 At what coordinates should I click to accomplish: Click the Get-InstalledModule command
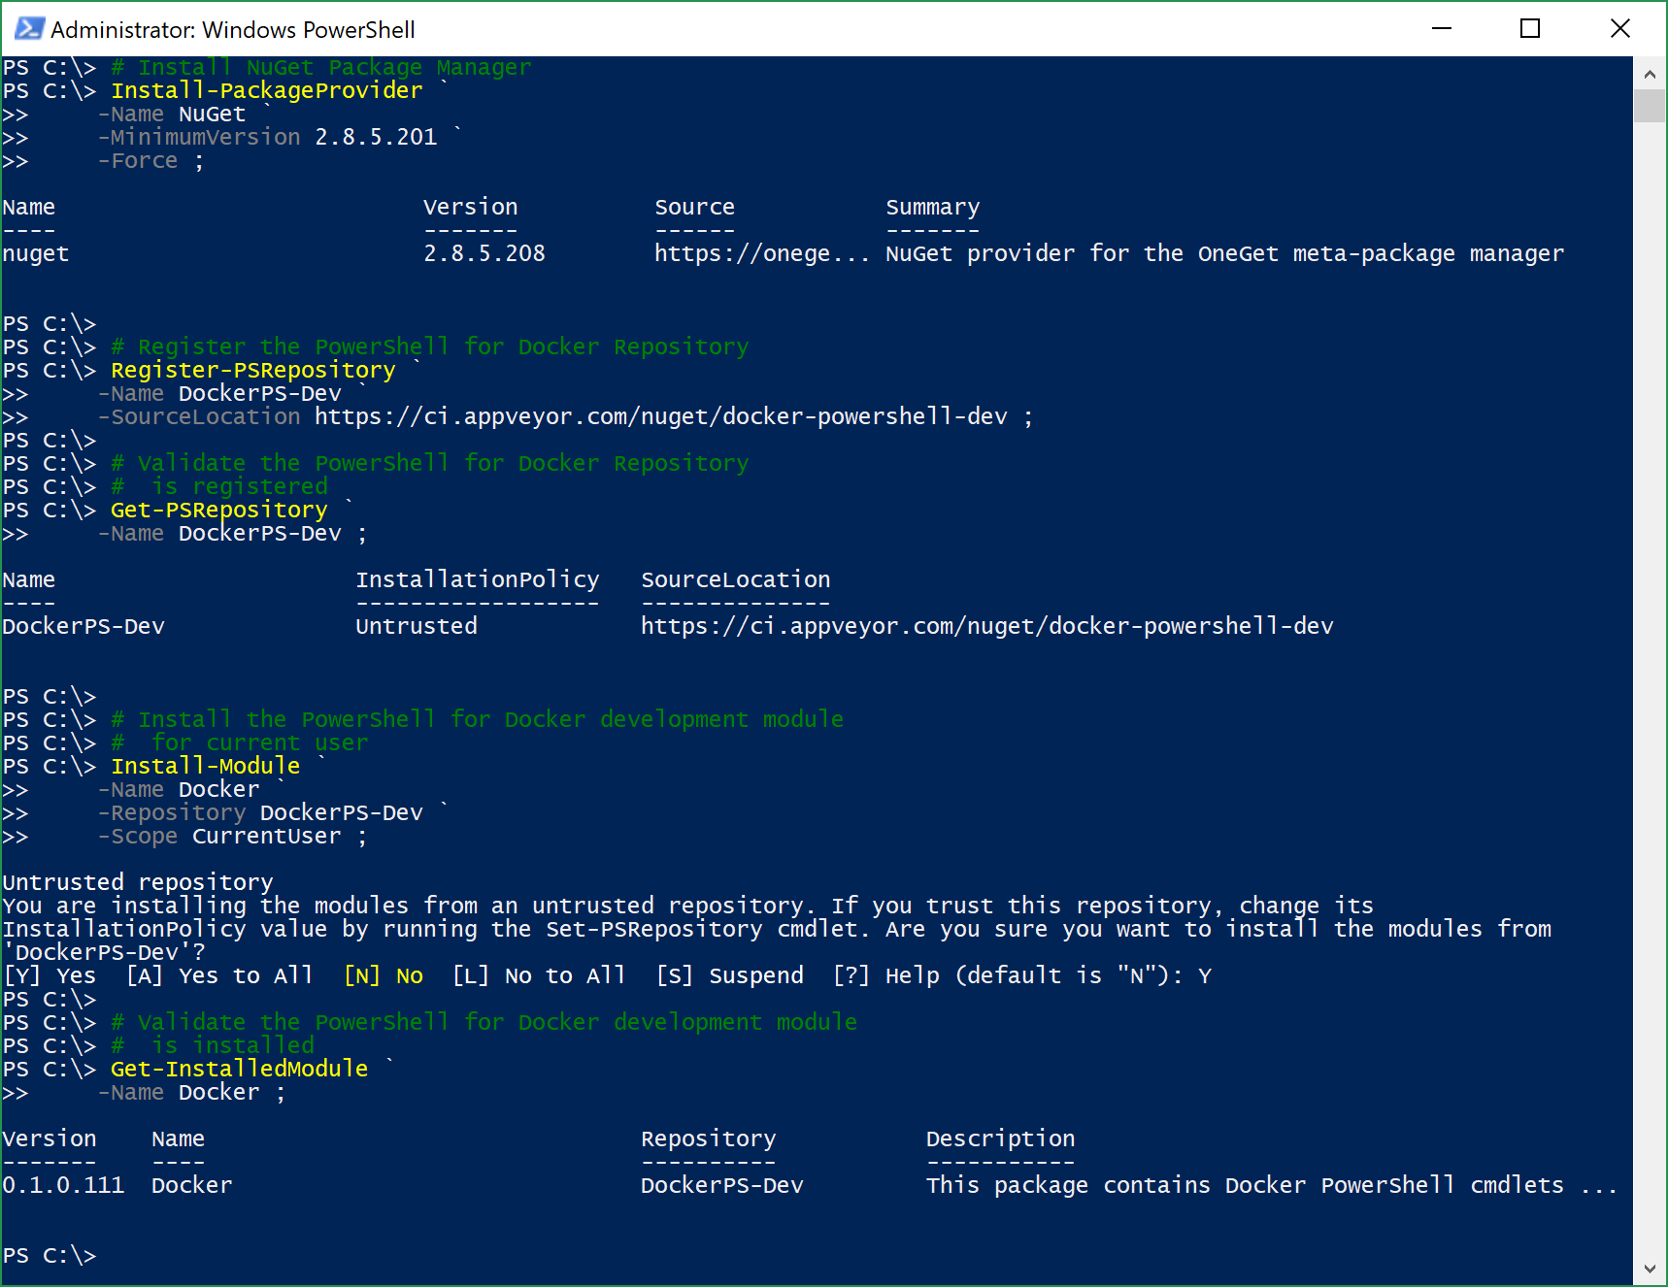(x=240, y=1069)
